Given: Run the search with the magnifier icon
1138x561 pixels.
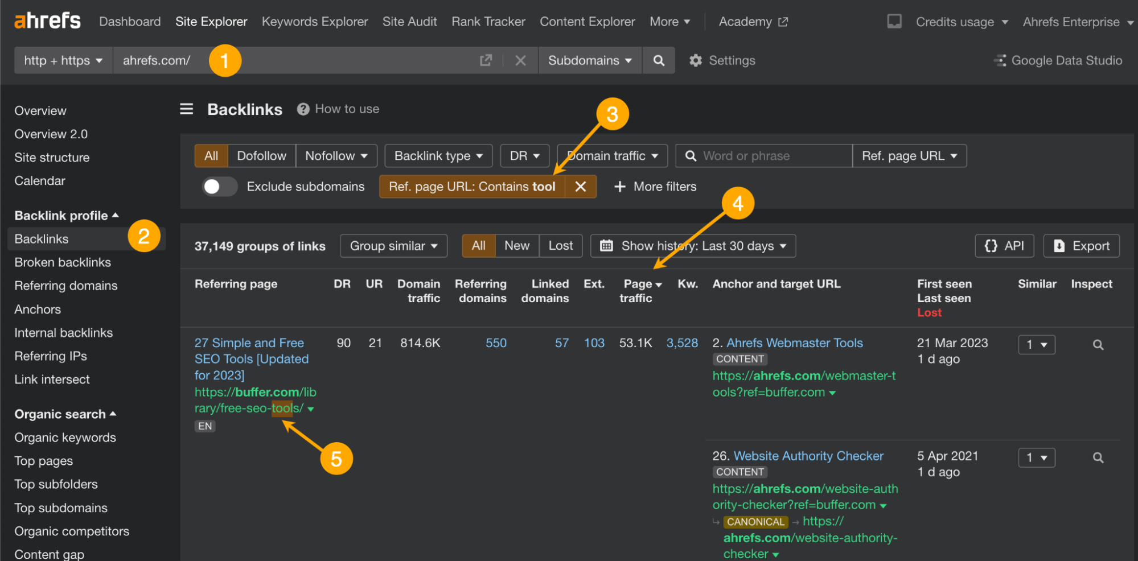Looking at the screenshot, I should click(x=659, y=60).
